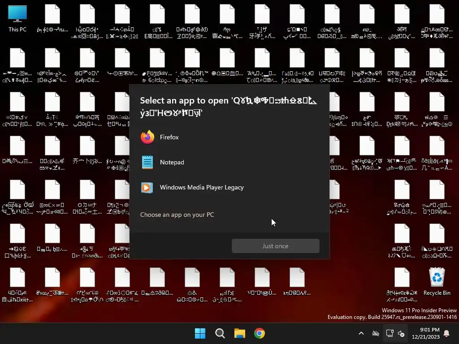
Task: Select the file icon directly below This PC
Action: coord(17,66)
